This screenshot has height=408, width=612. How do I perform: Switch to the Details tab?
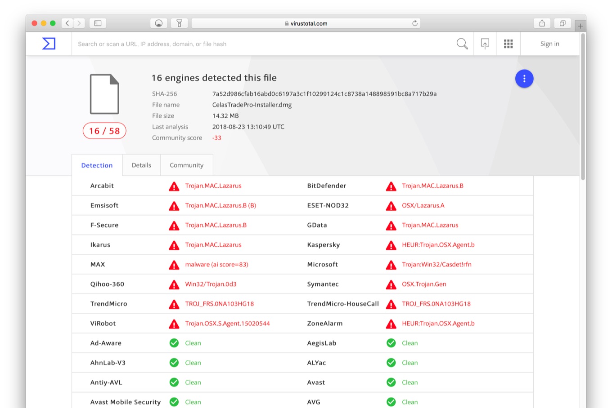pos(141,165)
